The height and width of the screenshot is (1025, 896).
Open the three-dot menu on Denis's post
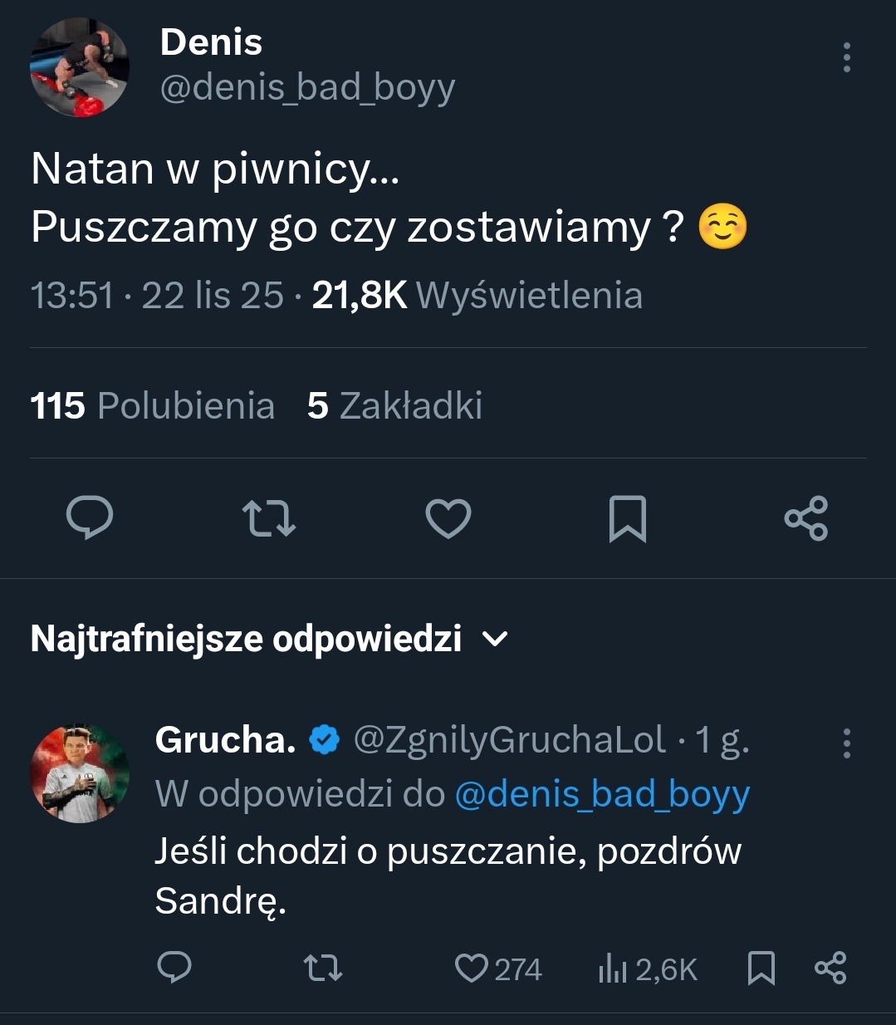click(x=846, y=57)
